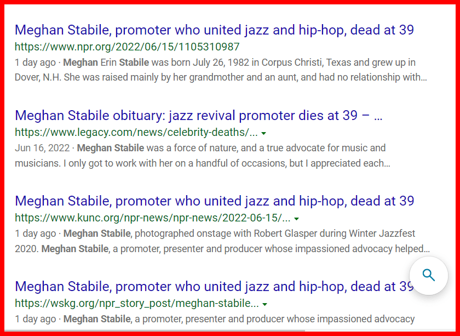Click the round magnifying glass search button
Viewport: 460px width, 336px height.
pyautogui.click(x=428, y=275)
